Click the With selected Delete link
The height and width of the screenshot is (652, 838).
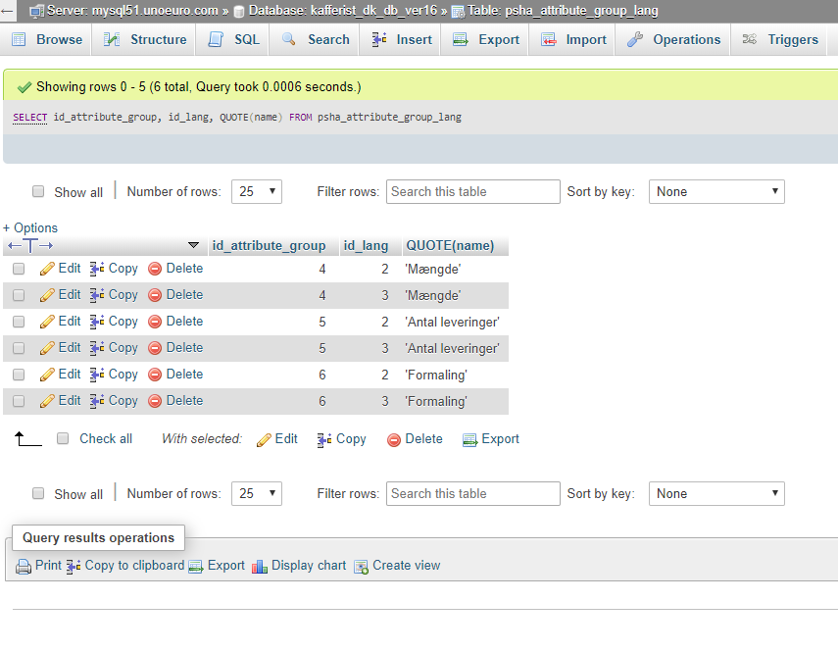click(x=416, y=439)
